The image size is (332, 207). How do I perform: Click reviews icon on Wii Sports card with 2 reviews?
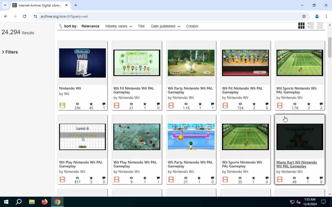coord(321,104)
